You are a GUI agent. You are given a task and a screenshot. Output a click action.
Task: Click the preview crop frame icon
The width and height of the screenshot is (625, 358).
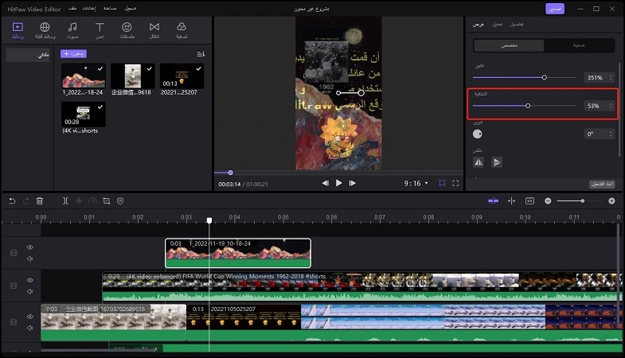[x=442, y=183]
